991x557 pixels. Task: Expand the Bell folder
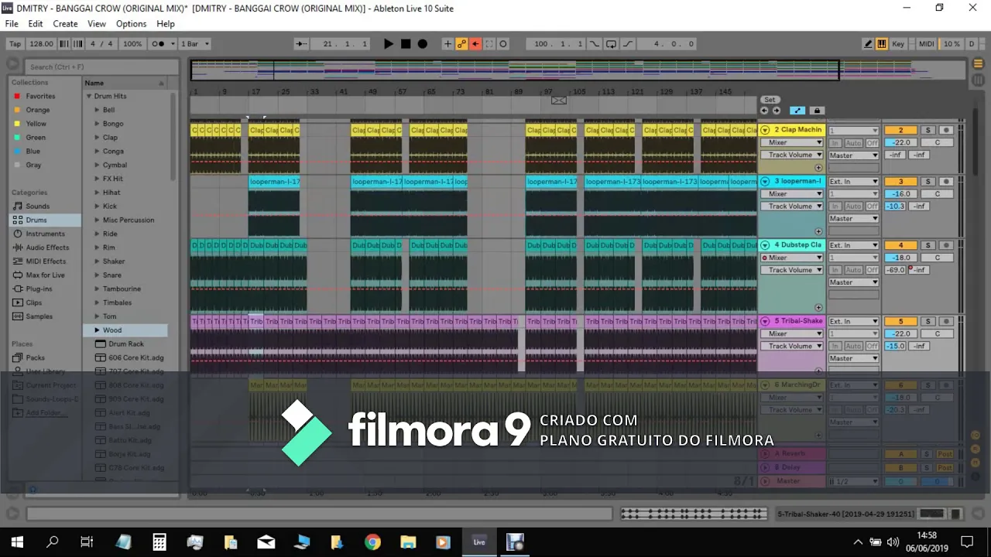coord(97,110)
